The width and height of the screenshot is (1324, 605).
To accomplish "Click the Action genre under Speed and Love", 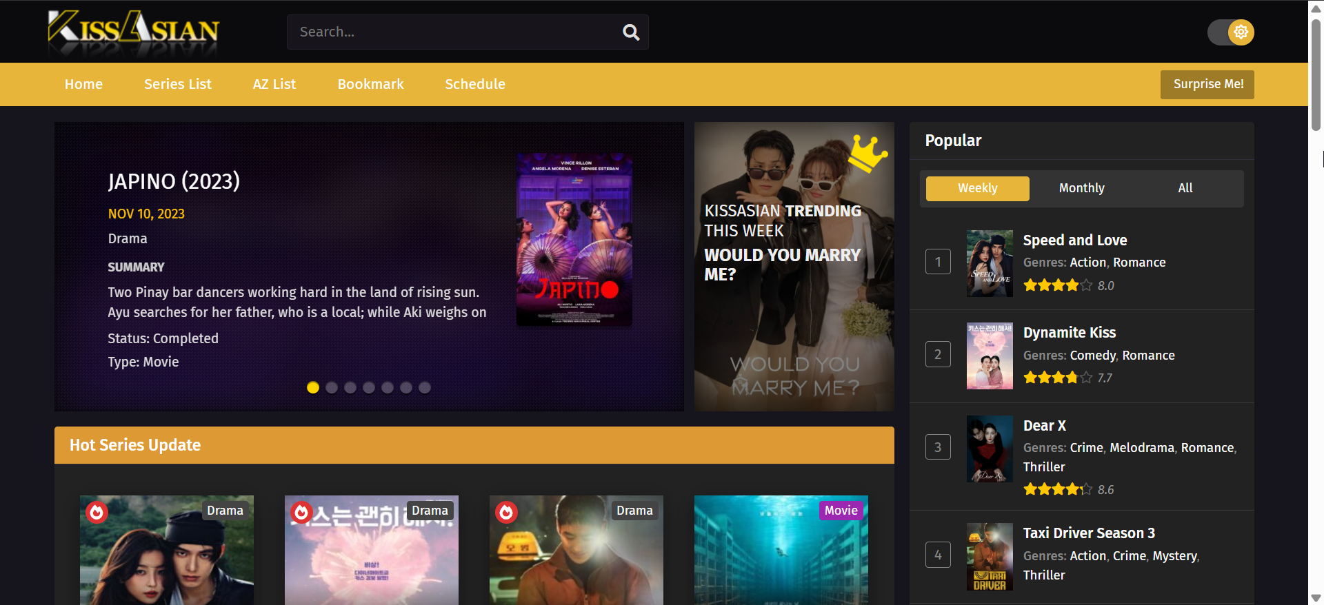I will pyautogui.click(x=1088, y=263).
